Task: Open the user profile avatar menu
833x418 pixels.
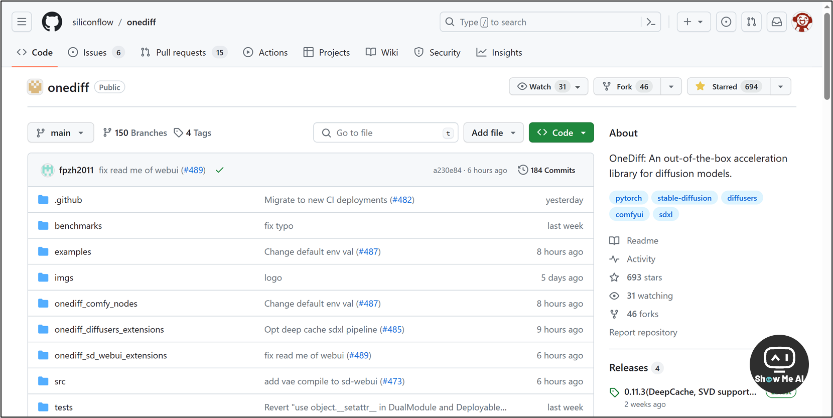Action: click(x=802, y=22)
